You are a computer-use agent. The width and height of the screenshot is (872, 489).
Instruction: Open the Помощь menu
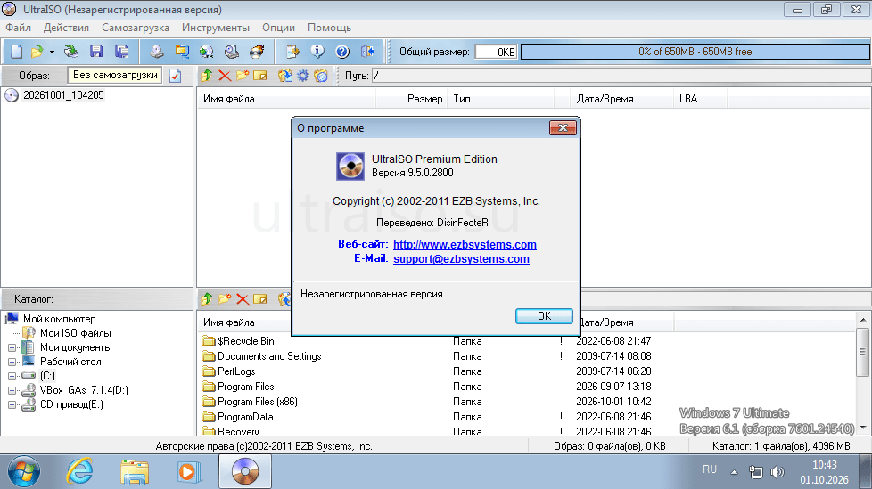coord(329,28)
